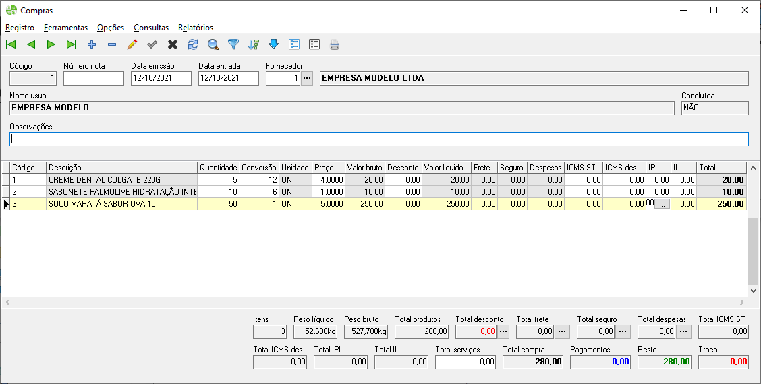Jump to the last record
The image size is (761, 384).
pos(72,45)
